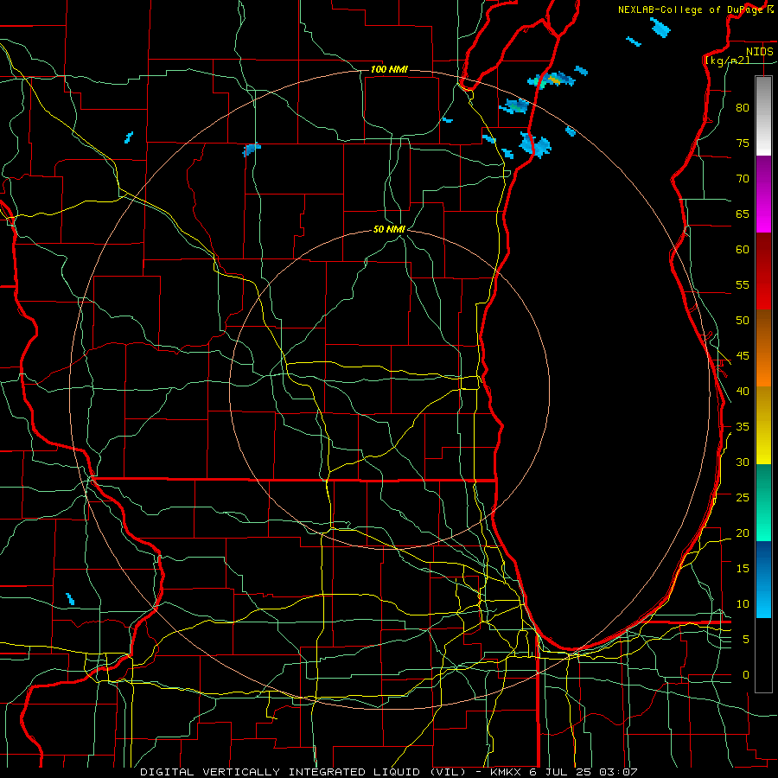This screenshot has width=778, height=778.
Task: Click the 0 value on the scale
Action: tap(746, 675)
